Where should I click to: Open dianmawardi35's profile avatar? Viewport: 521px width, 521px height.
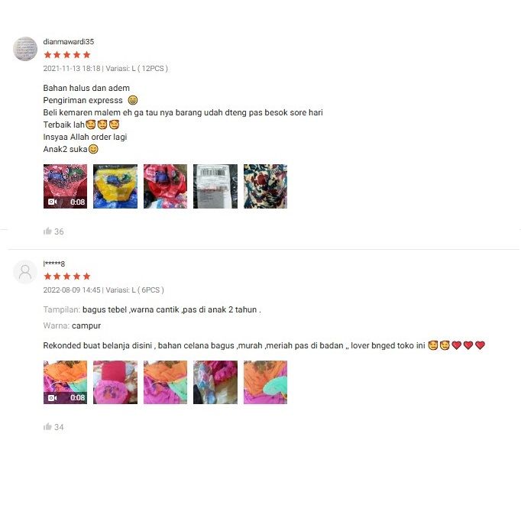[25, 49]
